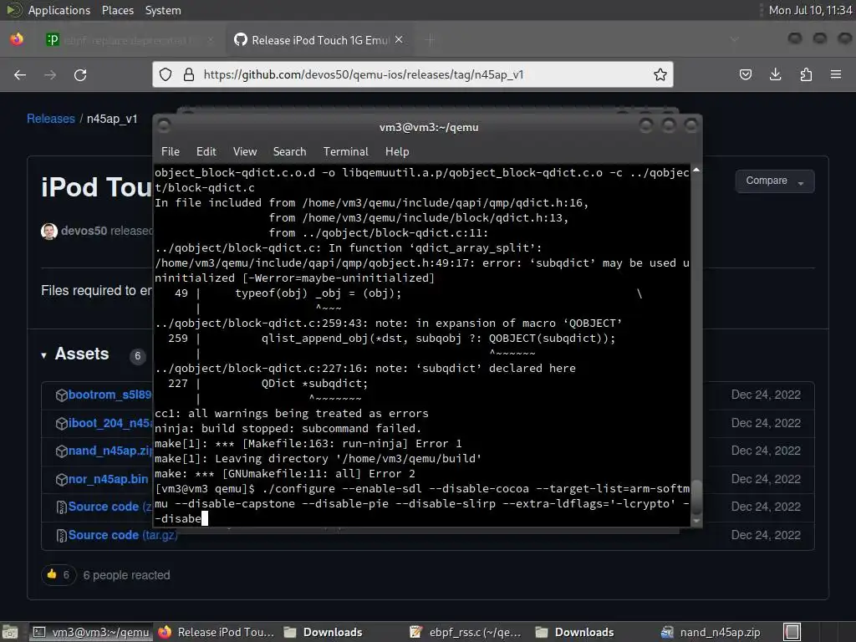
Task: Open the Firefox hamburger menu
Action: pyautogui.click(x=836, y=74)
